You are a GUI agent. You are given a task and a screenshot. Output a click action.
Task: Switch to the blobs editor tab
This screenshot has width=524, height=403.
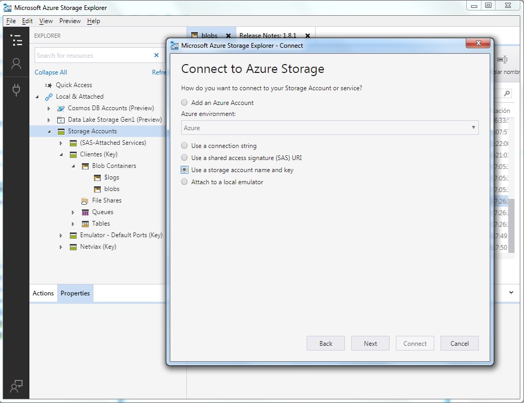pos(209,35)
